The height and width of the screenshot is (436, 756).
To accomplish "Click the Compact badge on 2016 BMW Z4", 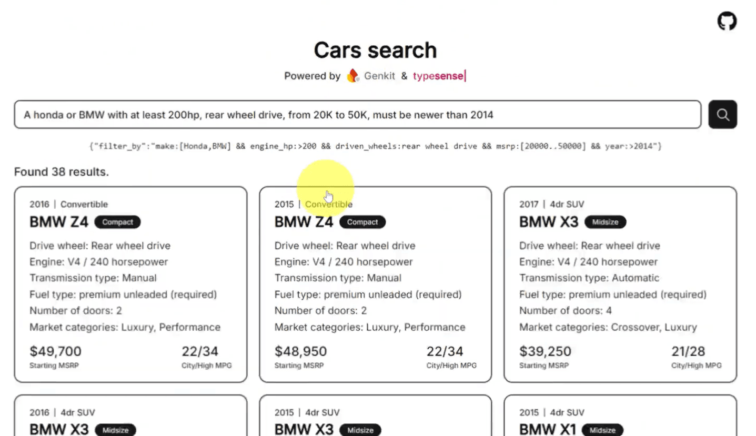I will tap(117, 222).
